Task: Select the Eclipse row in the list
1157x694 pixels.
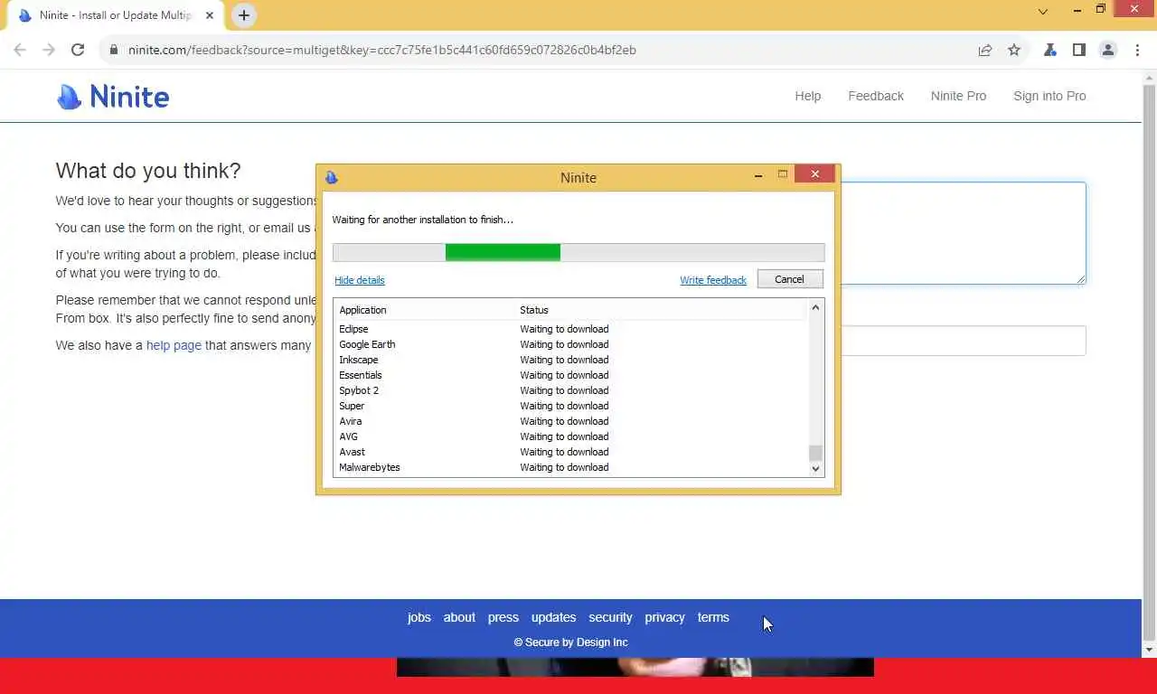Action: pyautogui.click(x=570, y=329)
